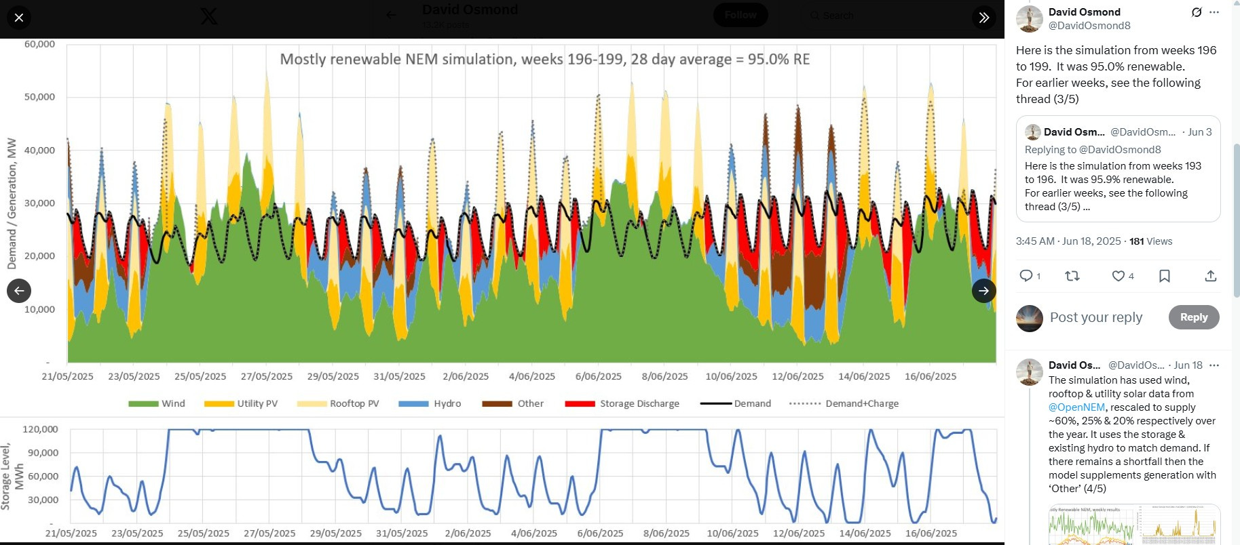
Task: Click the 181 Views count
Action: (x=1150, y=241)
